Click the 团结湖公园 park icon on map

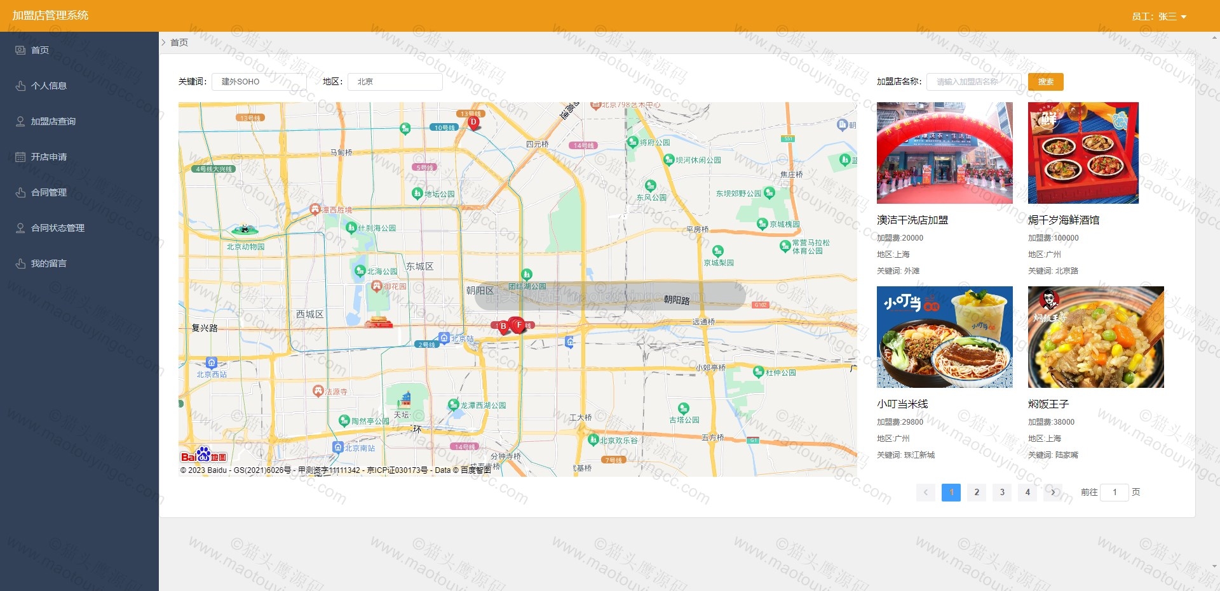pyautogui.click(x=526, y=274)
